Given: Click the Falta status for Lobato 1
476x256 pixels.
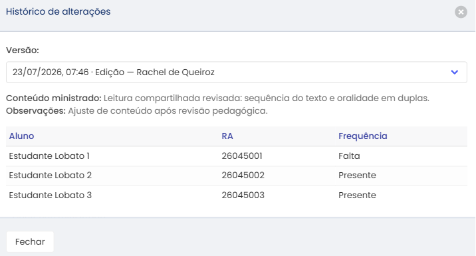Looking at the screenshot, I should (349, 156).
